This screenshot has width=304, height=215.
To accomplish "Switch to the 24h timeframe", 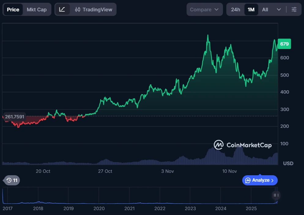I will [x=235, y=9].
